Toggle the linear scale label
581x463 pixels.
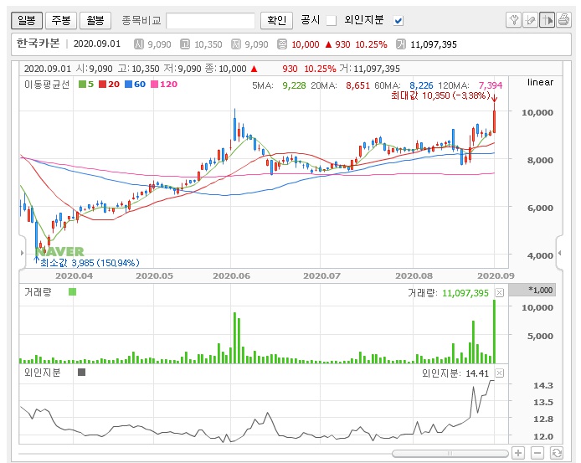(541, 82)
